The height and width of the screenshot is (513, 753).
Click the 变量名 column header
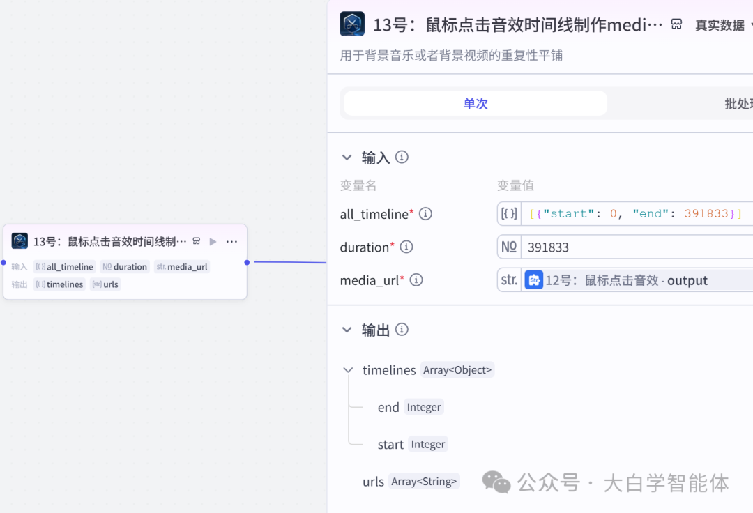click(x=358, y=185)
